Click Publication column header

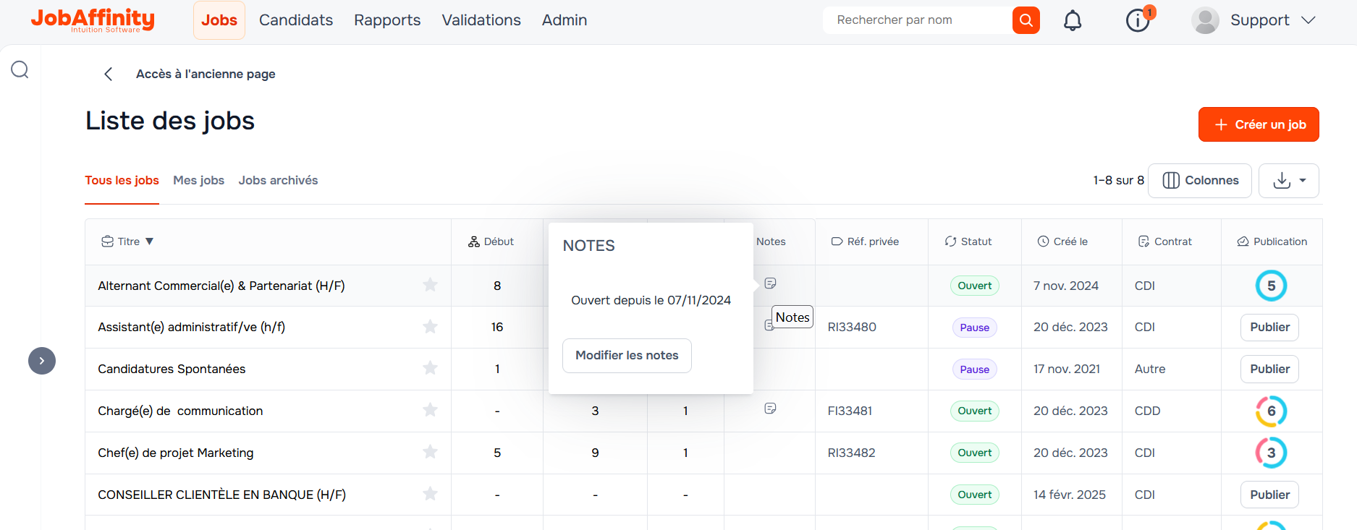point(1272,242)
